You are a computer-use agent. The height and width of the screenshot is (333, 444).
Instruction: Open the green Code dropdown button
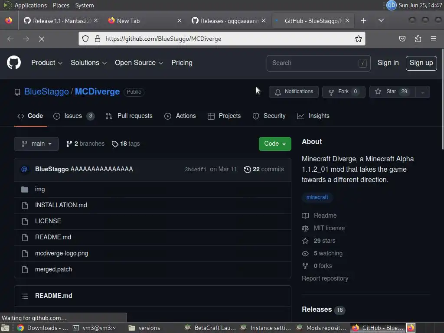coord(274,144)
